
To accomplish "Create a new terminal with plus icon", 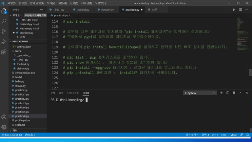I will click(221, 93).
